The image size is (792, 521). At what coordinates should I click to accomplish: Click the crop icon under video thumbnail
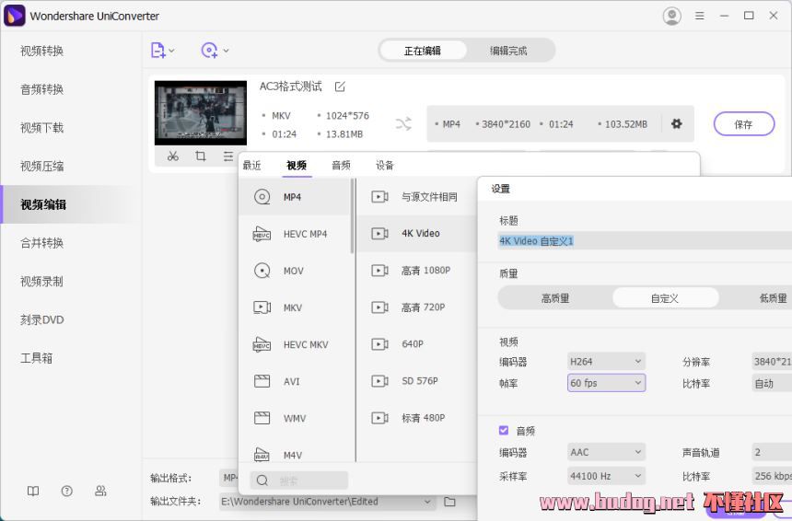coord(200,156)
